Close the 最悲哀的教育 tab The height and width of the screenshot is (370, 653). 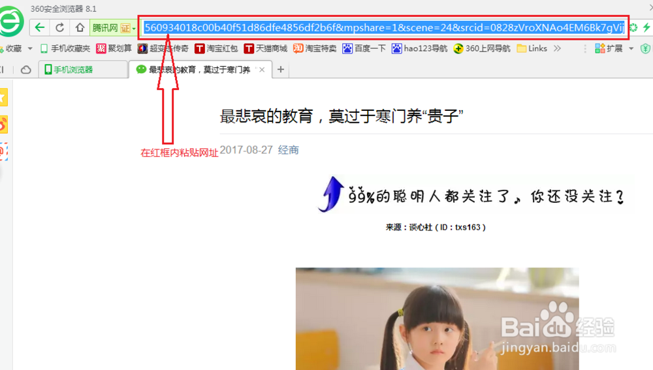point(262,70)
